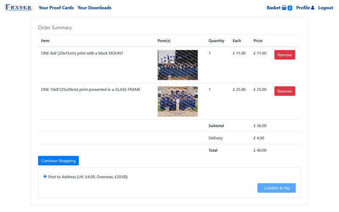Image resolution: width=339 pixels, height=212 pixels.
Task: Click Confirm & Pay button
Action: (277, 188)
